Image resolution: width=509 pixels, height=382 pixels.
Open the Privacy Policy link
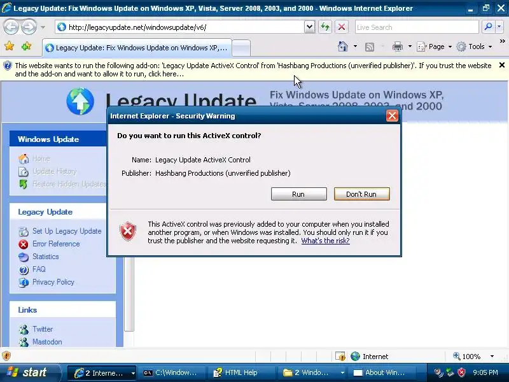coord(53,281)
